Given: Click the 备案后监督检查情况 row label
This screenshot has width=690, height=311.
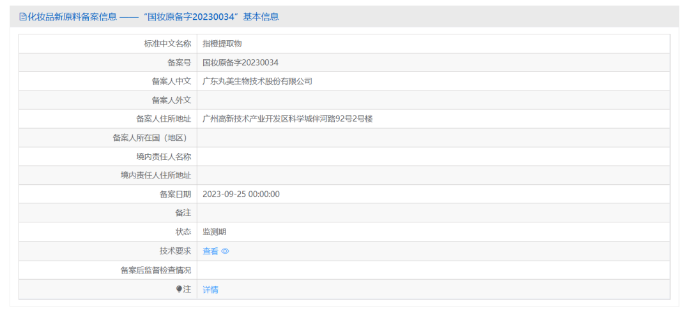Looking at the screenshot, I should (x=156, y=270).
